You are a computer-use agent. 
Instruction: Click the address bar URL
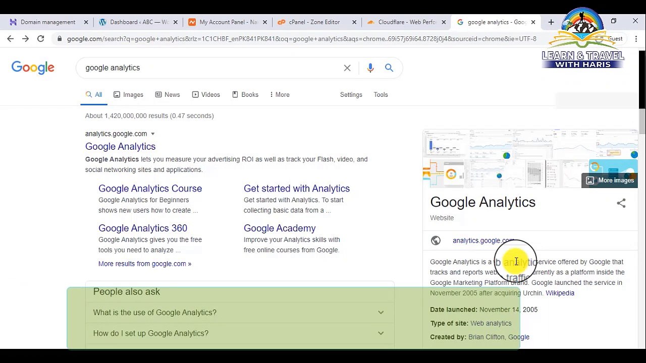302,39
